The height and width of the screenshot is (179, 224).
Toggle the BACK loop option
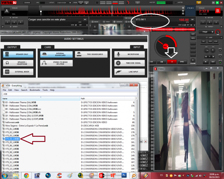pos(220,57)
